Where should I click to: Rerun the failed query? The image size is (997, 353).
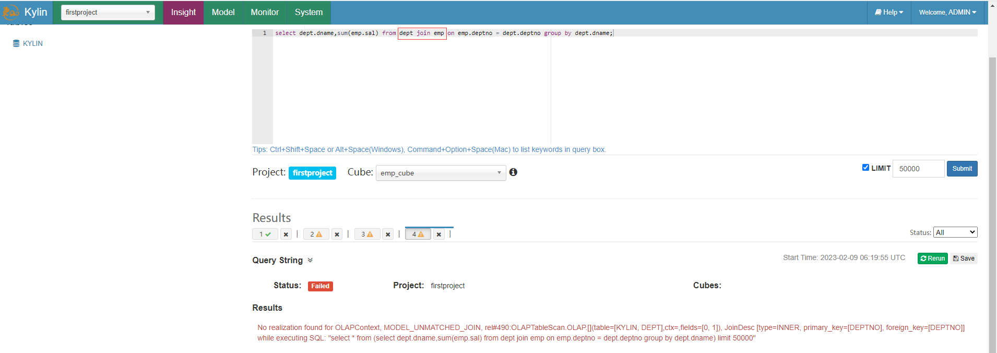[x=932, y=258]
